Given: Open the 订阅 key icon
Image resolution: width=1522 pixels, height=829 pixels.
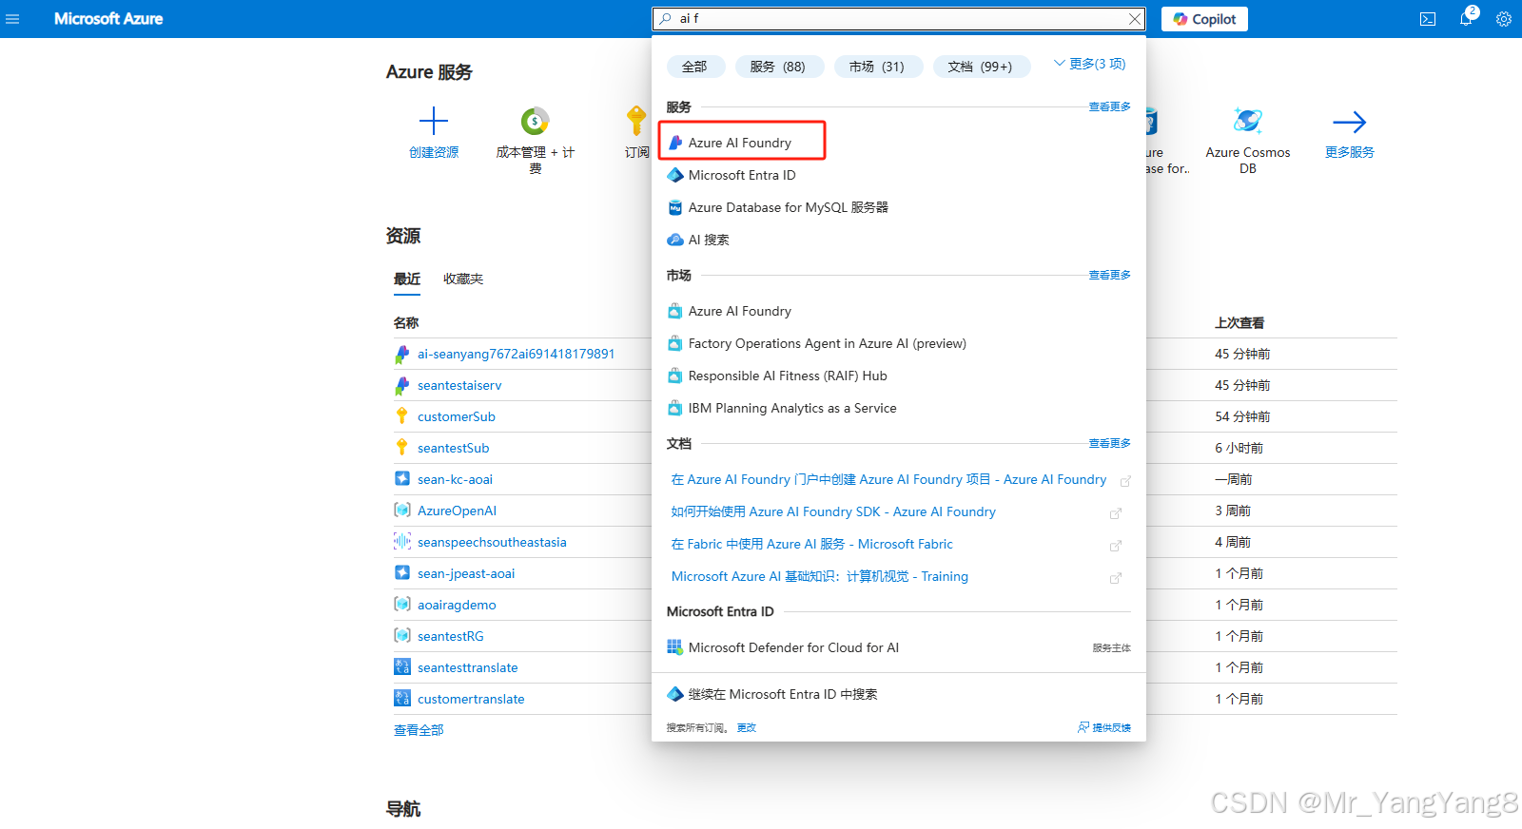Looking at the screenshot, I should (636, 122).
